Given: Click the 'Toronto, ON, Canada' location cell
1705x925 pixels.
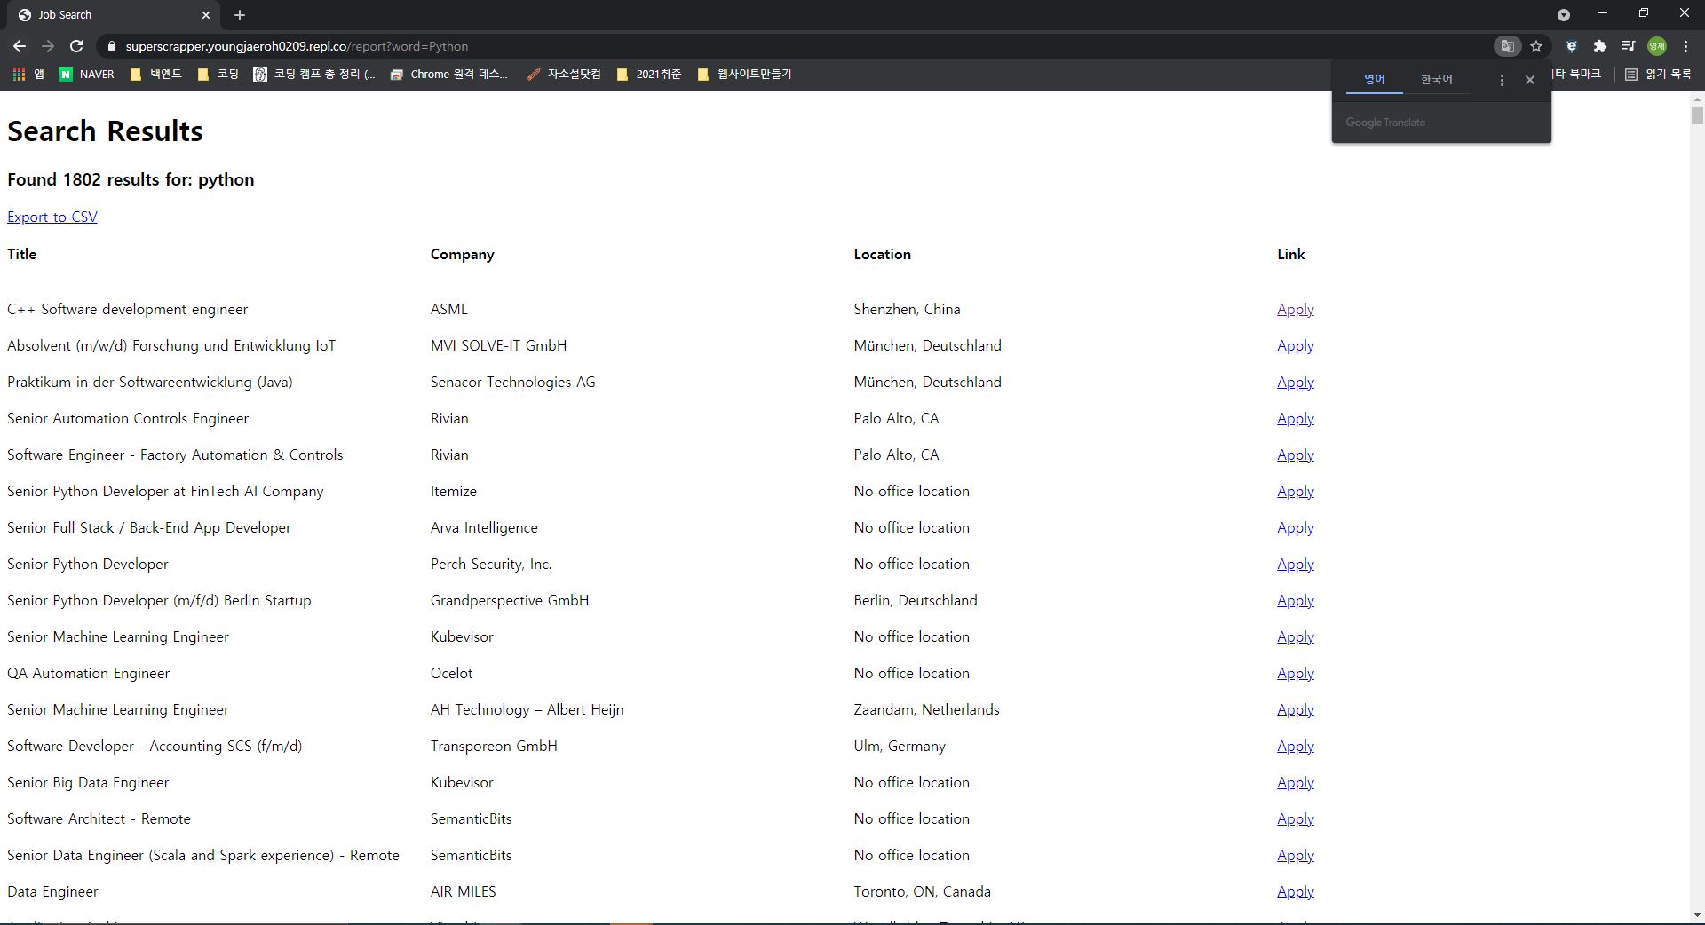Looking at the screenshot, I should pos(922,891).
